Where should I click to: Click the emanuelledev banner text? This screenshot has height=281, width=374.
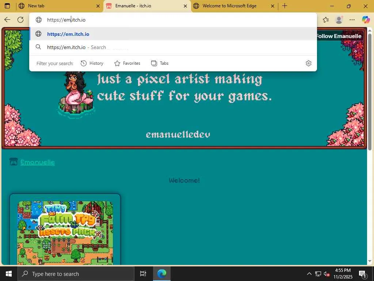click(178, 135)
